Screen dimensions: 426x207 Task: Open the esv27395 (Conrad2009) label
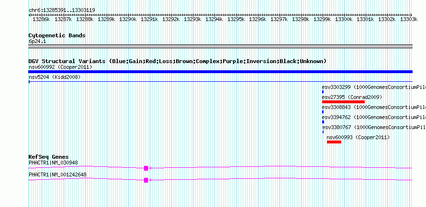pos(352,97)
